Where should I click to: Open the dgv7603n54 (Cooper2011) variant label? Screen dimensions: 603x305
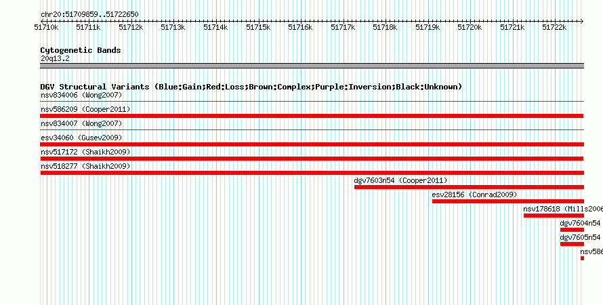pos(400,180)
